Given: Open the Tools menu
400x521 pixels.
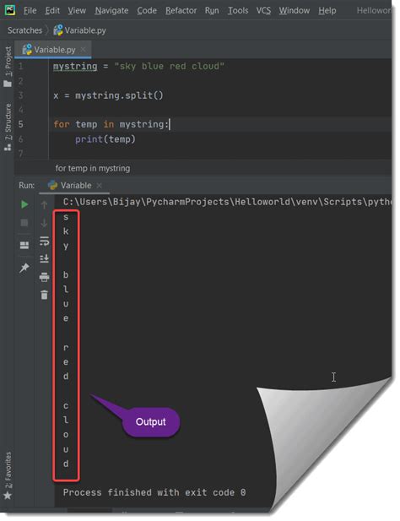Looking at the screenshot, I should (x=238, y=11).
